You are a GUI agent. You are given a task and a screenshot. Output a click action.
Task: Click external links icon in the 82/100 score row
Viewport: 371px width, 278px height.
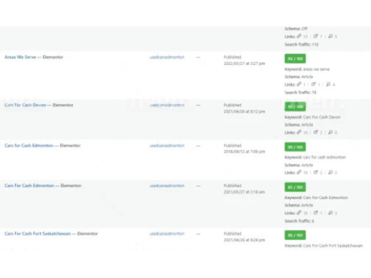(316, 213)
